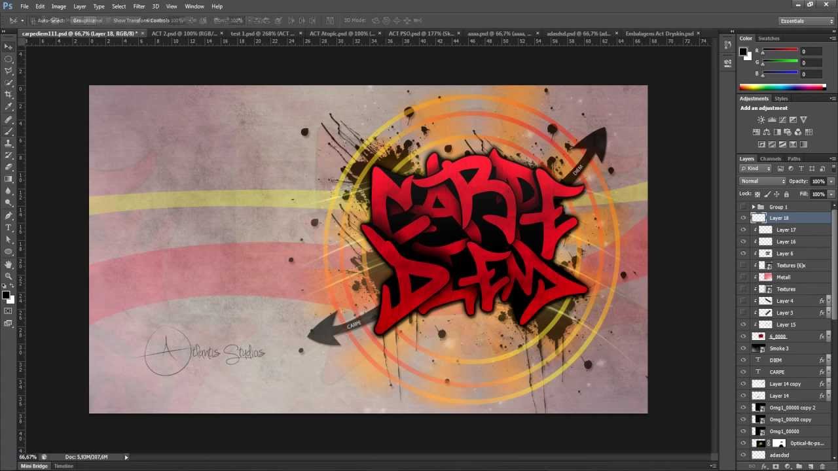The image size is (838, 471).
Task: Hide the DIEM text layer
Action: click(x=743, y=360)
